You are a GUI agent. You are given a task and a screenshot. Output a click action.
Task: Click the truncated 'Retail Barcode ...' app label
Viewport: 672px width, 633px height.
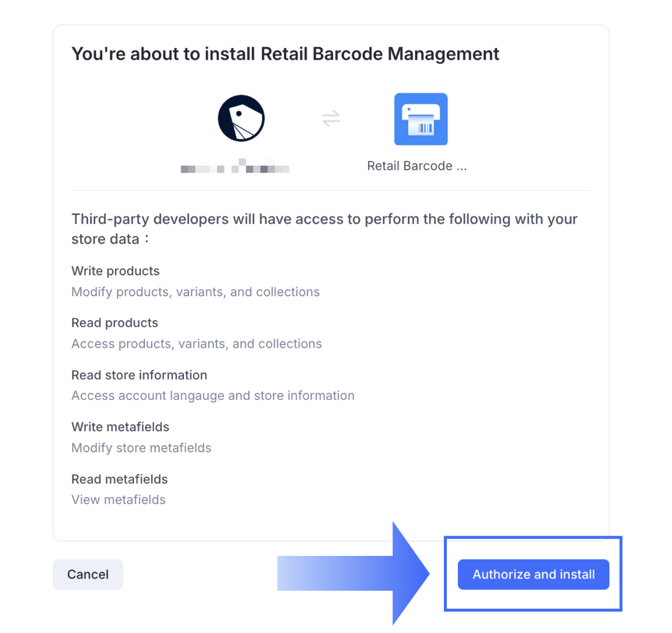[417, 166]
